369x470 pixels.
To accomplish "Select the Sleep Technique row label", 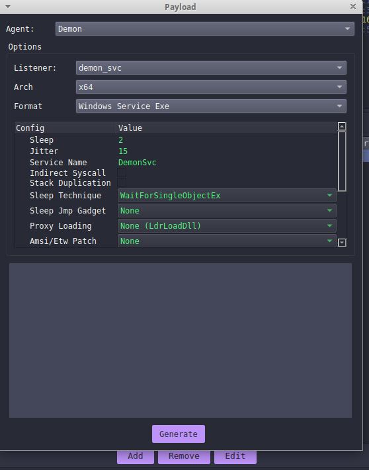I will point(65,196).
